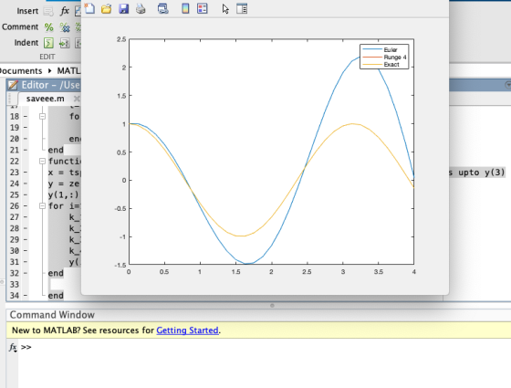Click the 'end' text on line 34
The image size is (511, 388).
[56, 296]
